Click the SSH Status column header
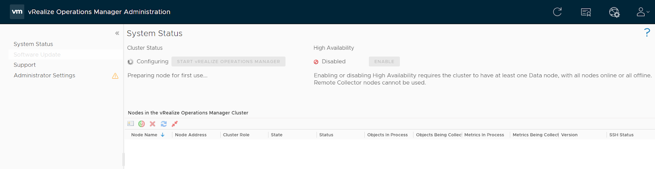 [x=621, y=135]
